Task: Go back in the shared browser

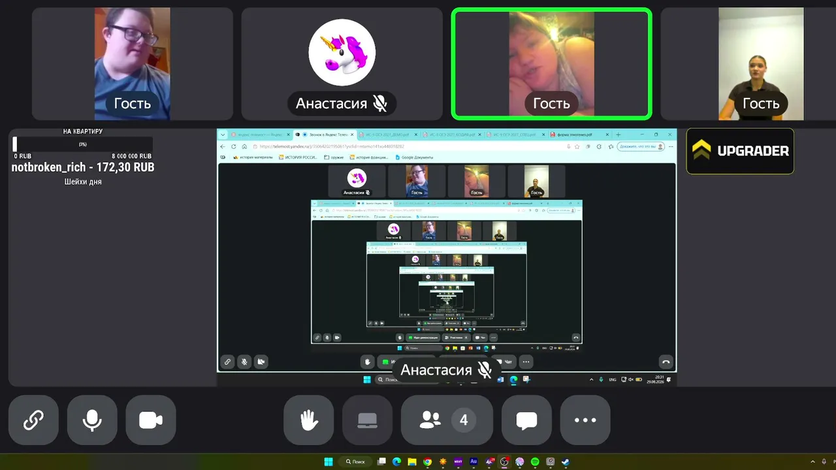Action: tap(223, 146)
